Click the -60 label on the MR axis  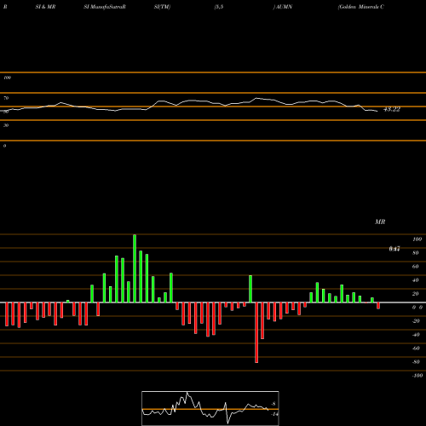click(x=416, y=348)
